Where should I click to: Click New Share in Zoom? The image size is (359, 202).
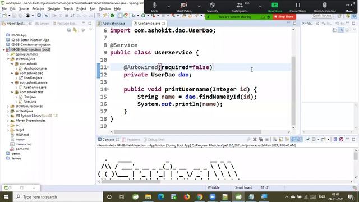pos(275,7)
